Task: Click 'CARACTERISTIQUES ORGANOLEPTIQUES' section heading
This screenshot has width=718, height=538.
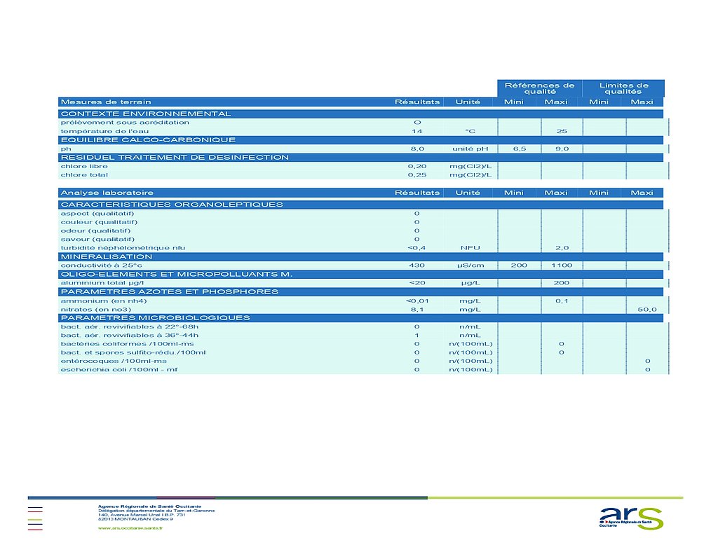Action: (172, 205)
